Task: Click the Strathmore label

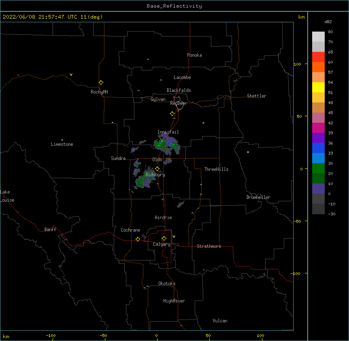Action: pyautogui.click(x=209, y=246)
